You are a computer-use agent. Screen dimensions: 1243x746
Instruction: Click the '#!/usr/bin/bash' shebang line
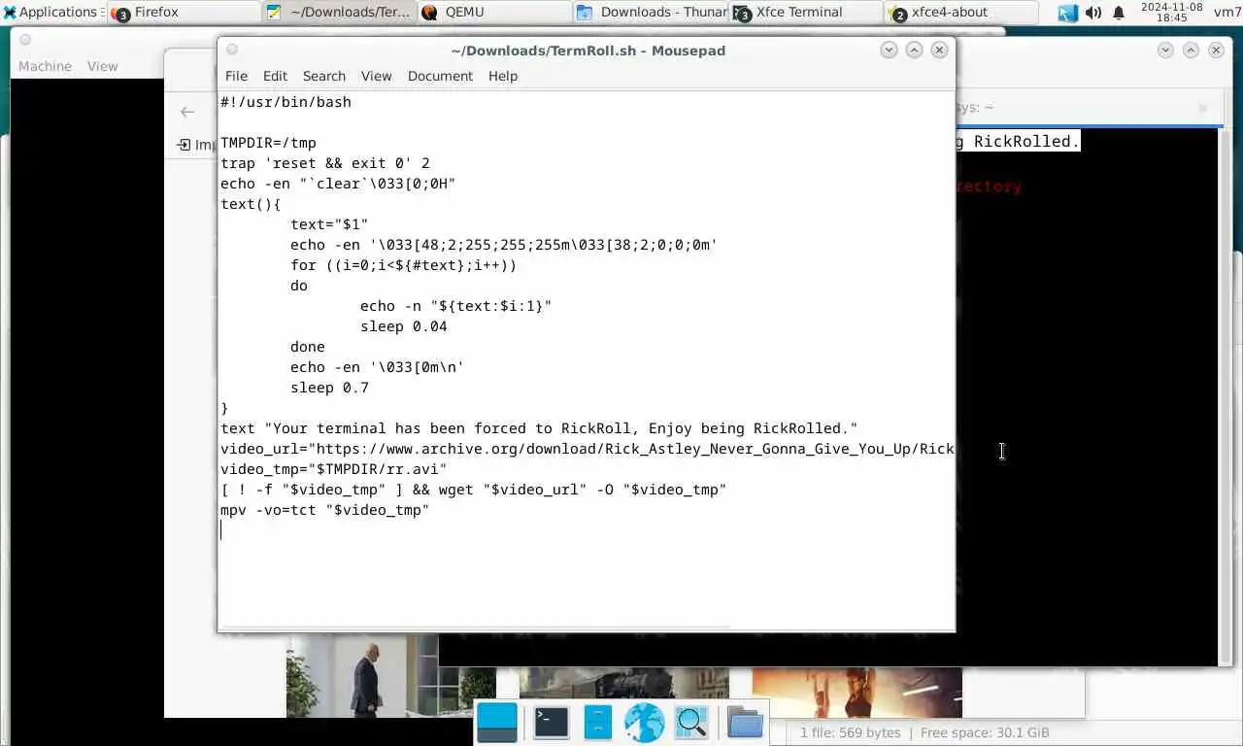tap(286, 102)
